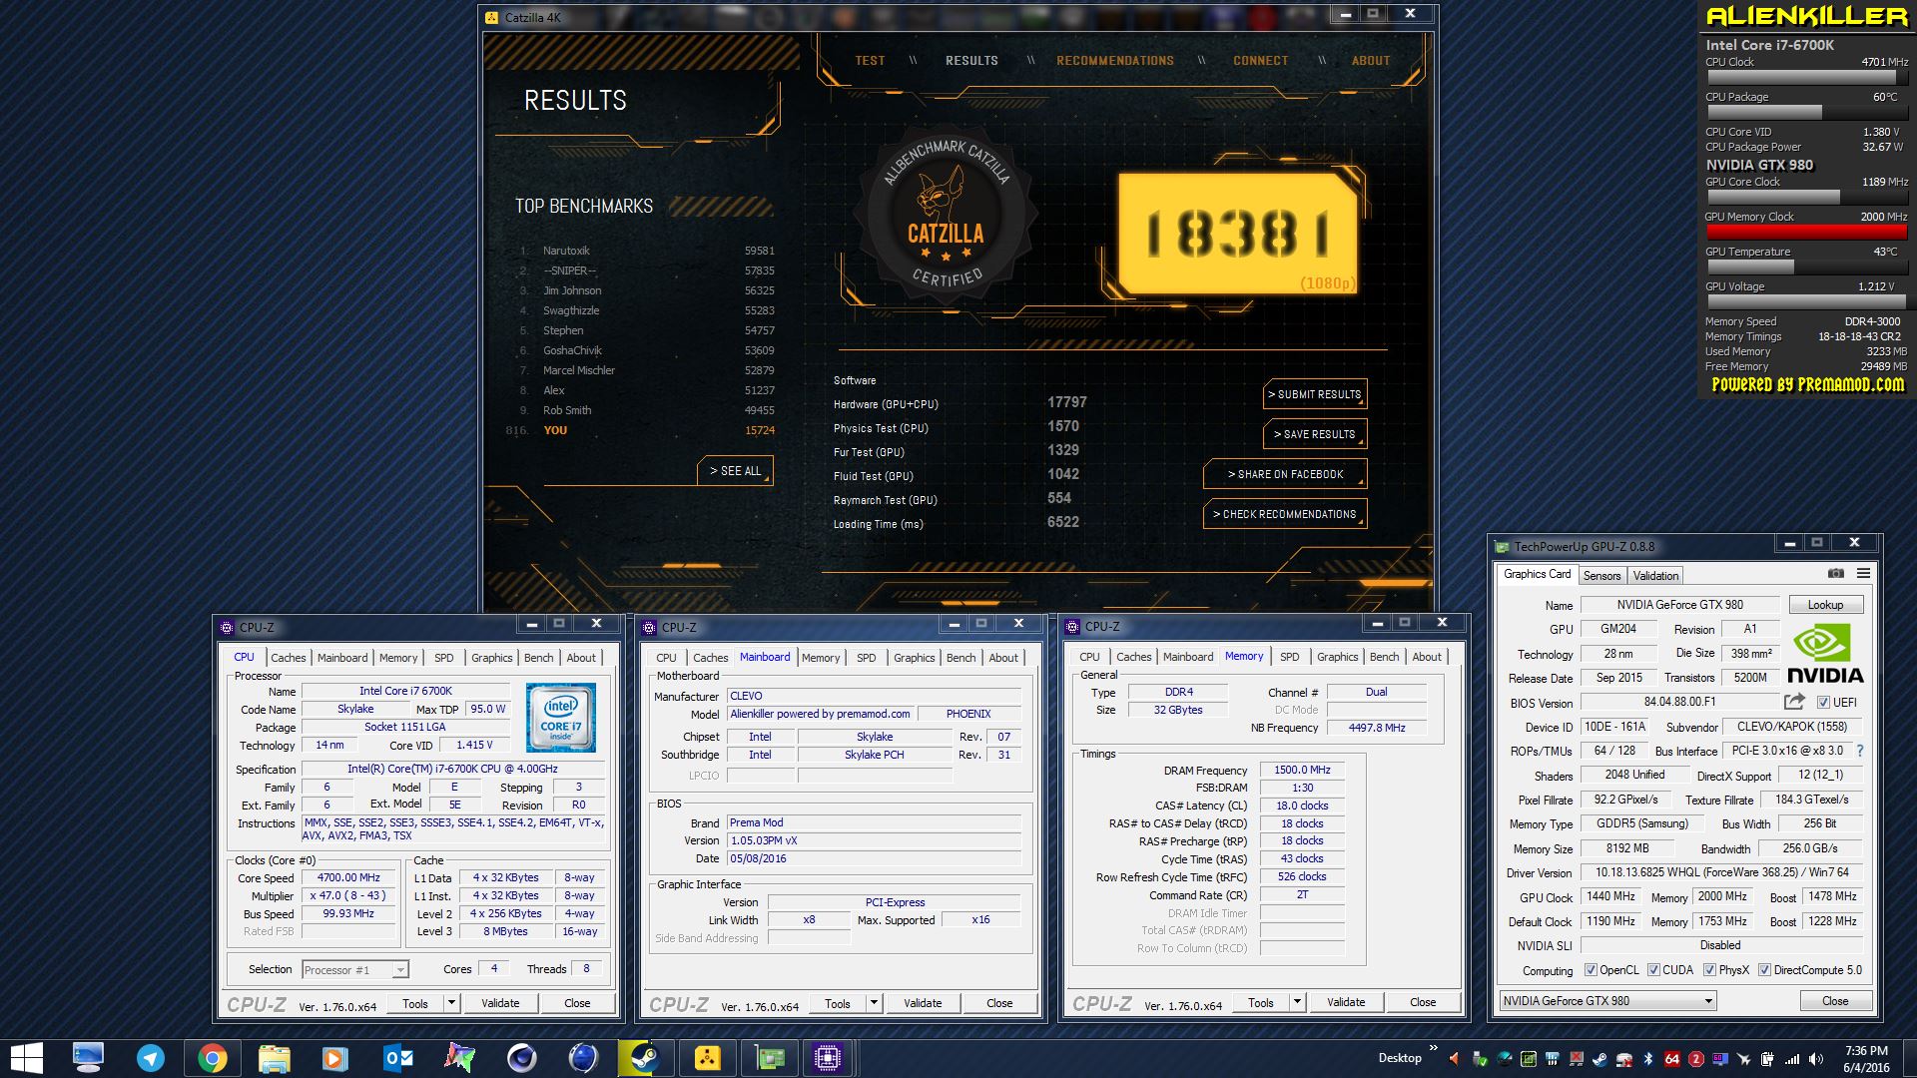Click the yellow 18381 score badge
Image resolution: width=1917 pixels, height=1078 pixels.
1236,235
